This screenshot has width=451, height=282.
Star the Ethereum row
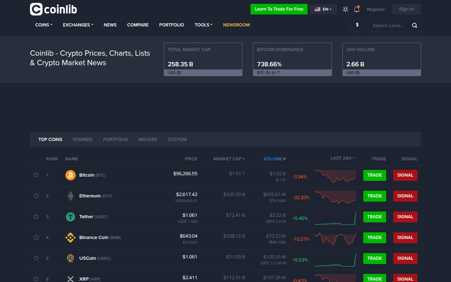pos(36,196)
